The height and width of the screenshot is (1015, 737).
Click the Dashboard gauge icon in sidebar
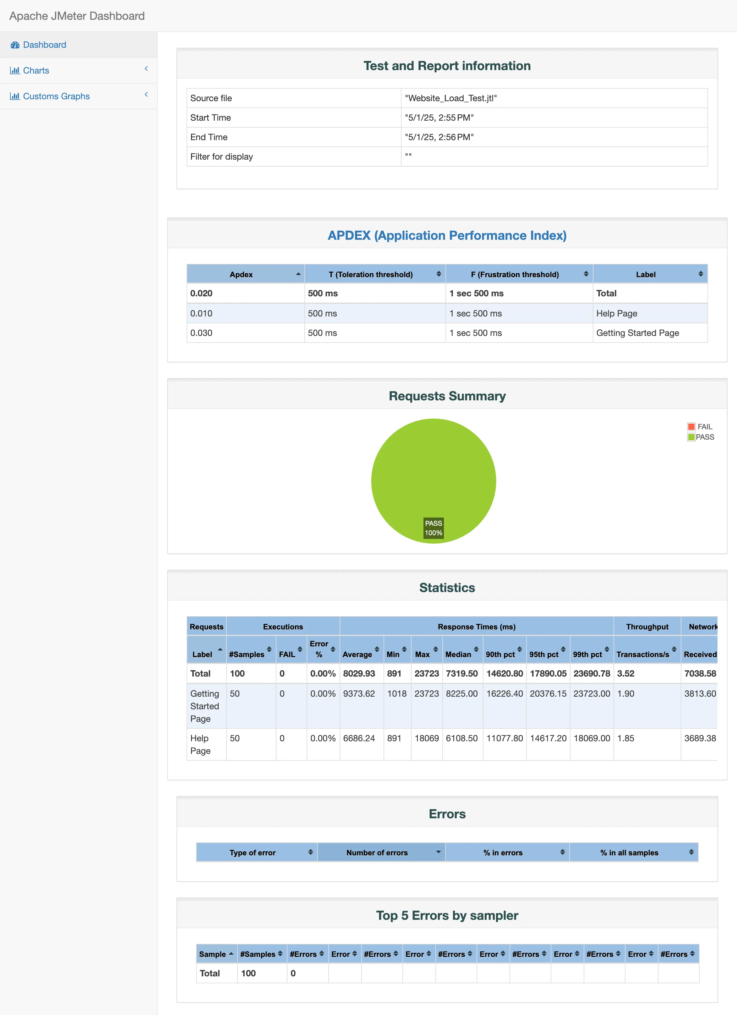coord(15,45)
